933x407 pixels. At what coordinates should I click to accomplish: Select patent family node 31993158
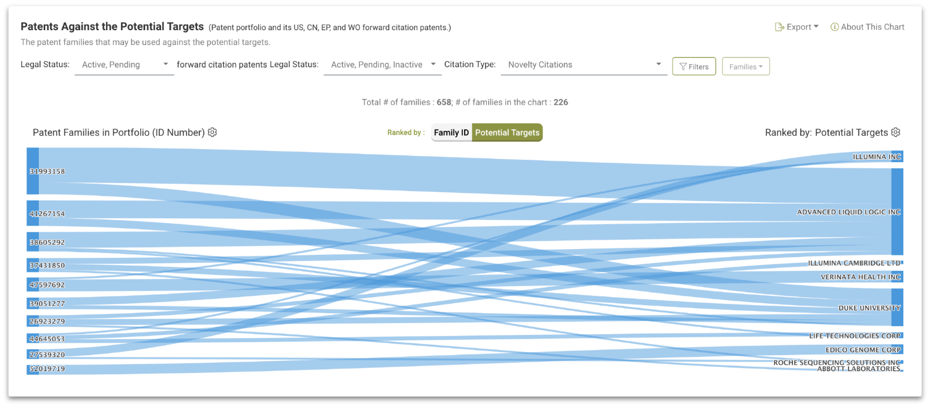pos(33,171)
